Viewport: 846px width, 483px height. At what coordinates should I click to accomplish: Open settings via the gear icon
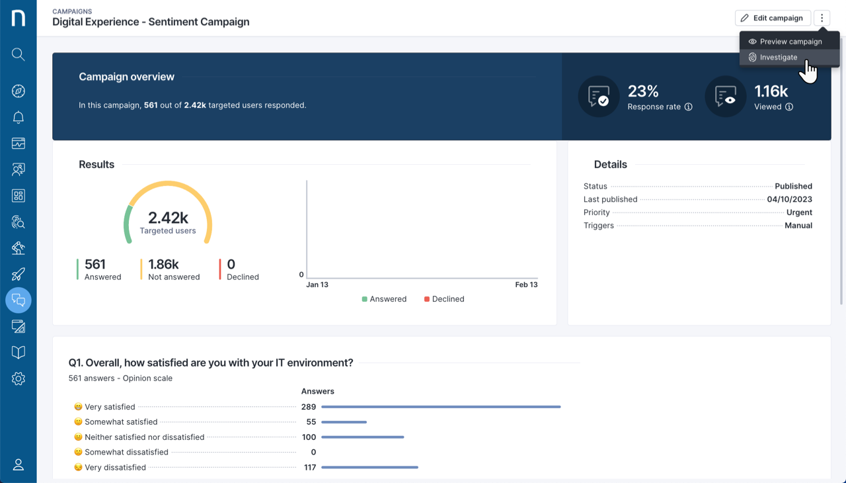pyautogui.click(x=19, y=378)
